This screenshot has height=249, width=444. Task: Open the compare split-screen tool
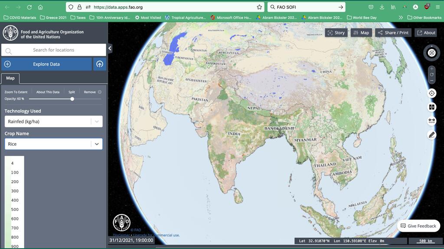(431, 107)
